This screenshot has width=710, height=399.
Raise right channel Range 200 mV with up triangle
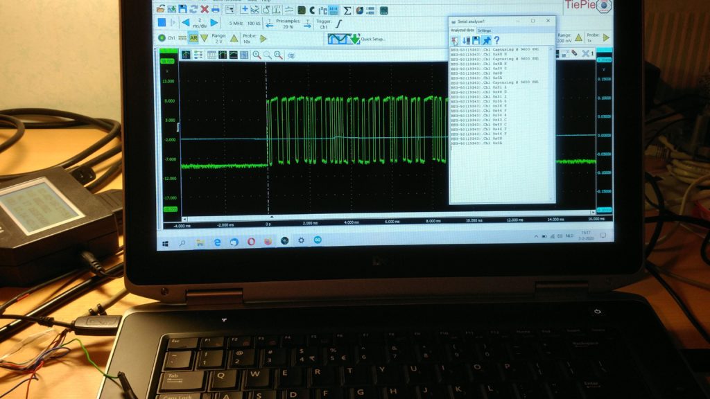pyautogui.click(x=579, y=37)
